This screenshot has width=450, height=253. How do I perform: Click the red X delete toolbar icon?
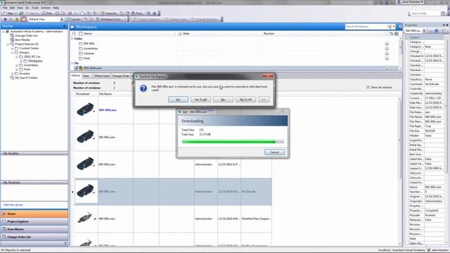pos(70,13)
